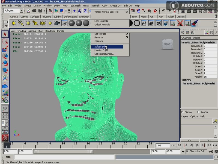Select the Display radio button
The image size is (218, 164).
coord(183,112)
